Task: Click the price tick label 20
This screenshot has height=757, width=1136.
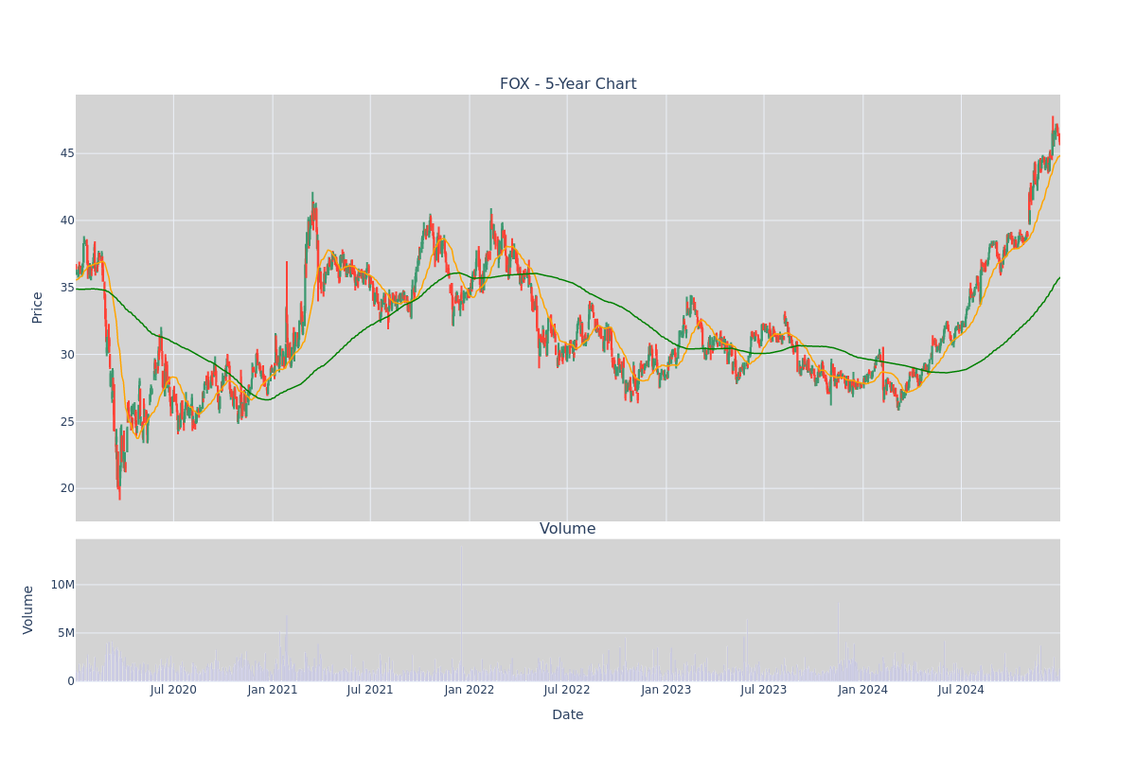Action: click(x=67, y=489)
